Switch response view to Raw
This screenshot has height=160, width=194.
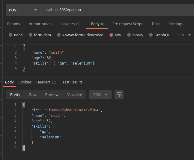click(33, 95)
